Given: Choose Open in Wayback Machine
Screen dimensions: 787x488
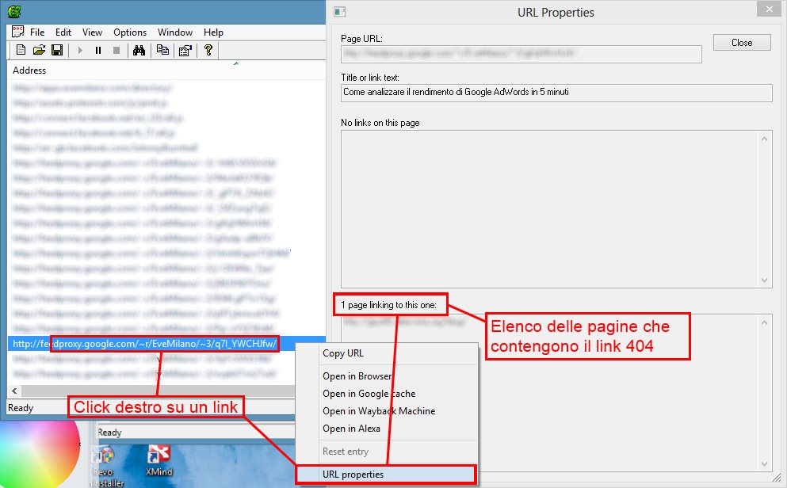Looking at the screenshot, I should tap(386, 411).
